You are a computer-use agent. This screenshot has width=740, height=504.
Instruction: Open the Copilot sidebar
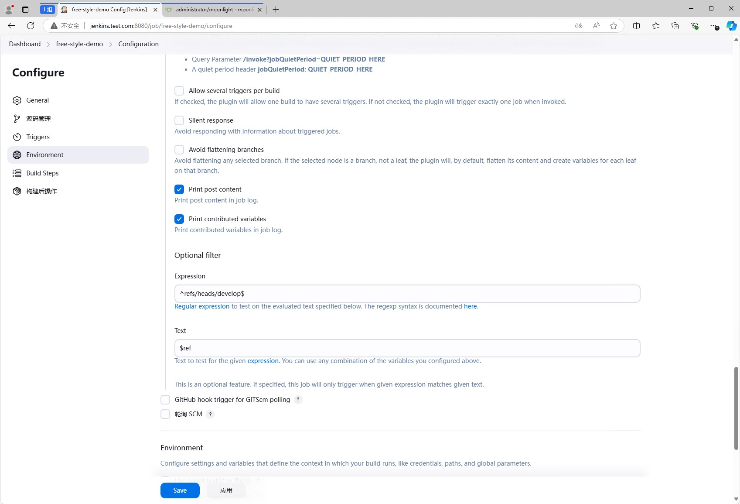coord(731,26)
